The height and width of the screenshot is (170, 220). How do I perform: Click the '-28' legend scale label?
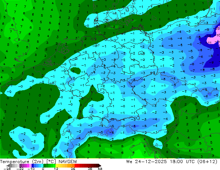pyautogui.click(x=7, y=169)
